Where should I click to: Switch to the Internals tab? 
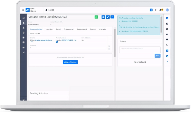pos(102,29)
